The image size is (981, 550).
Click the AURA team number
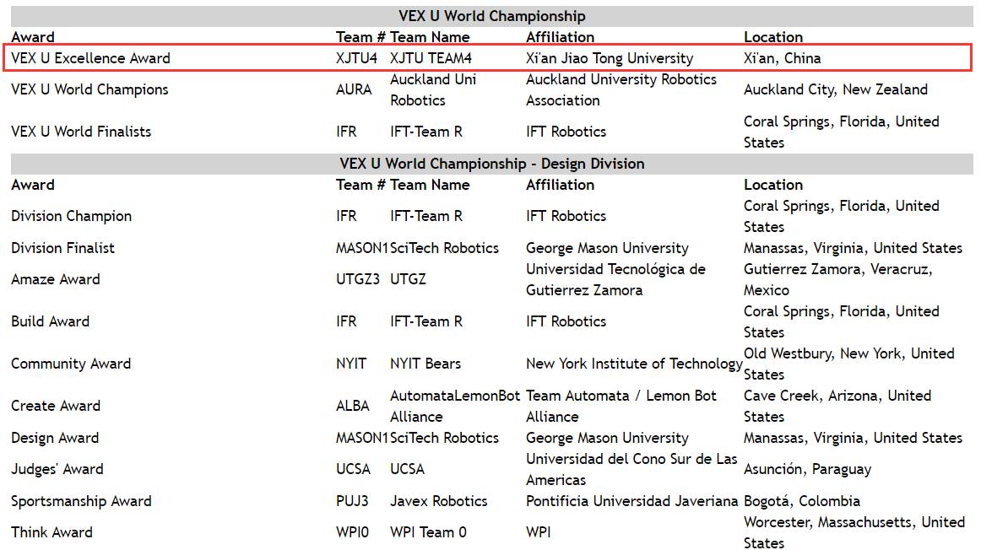[354, 89]
